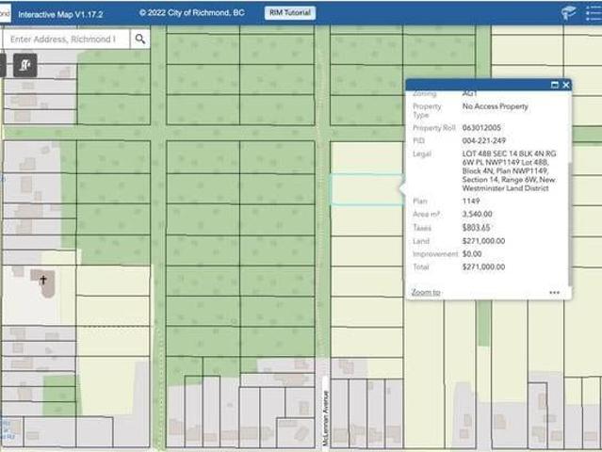Click the 2022 City of Richmond copyright text
Image resolution: width=602 pixels, height=452 pixels.
(198, 13)
